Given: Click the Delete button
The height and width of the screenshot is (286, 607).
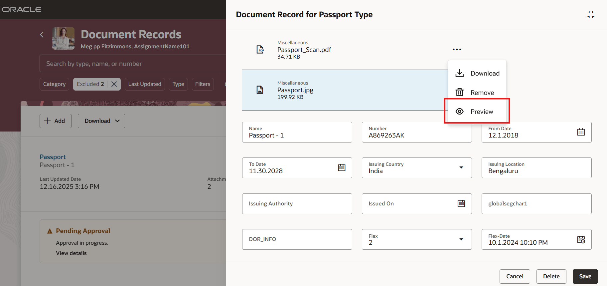Looking at the screenshot, I should (551, 276).
